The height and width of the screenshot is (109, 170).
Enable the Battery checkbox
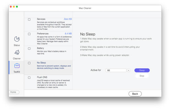coord(29,49)
